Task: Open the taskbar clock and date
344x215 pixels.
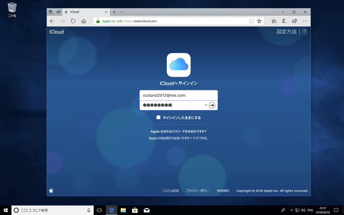Action: [323, 210]
